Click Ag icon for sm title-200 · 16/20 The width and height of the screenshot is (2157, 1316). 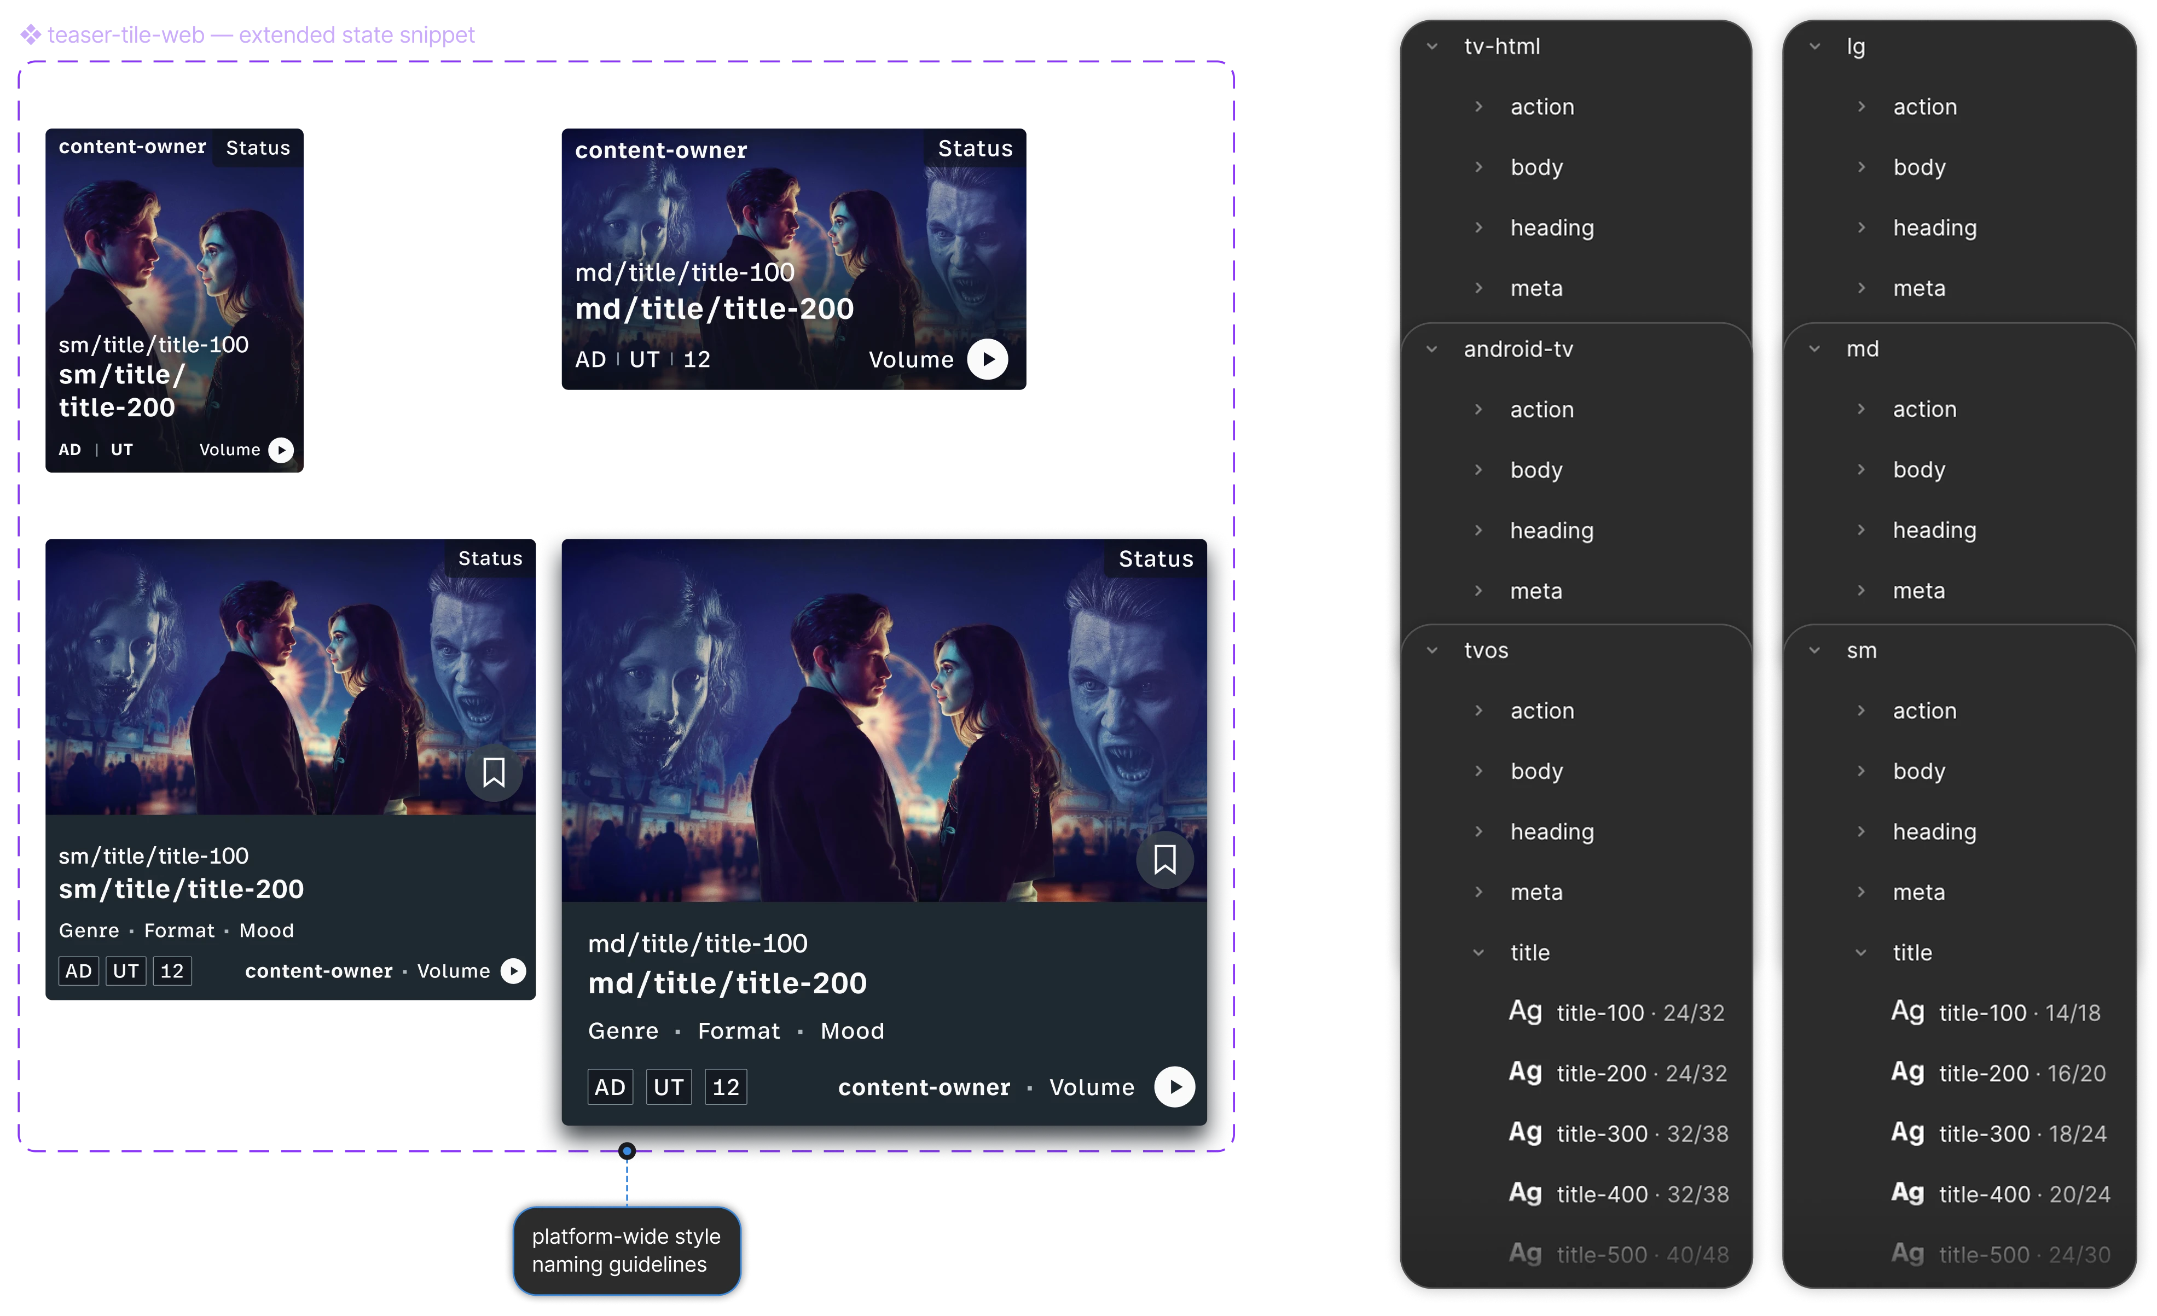point(1907,1072)
